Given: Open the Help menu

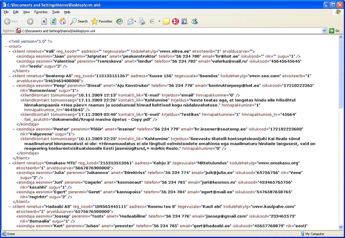Looking at the screenshot, I should point(67,12).
